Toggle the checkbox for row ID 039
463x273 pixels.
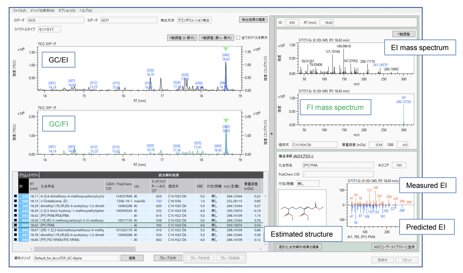(x=15, y=197)
